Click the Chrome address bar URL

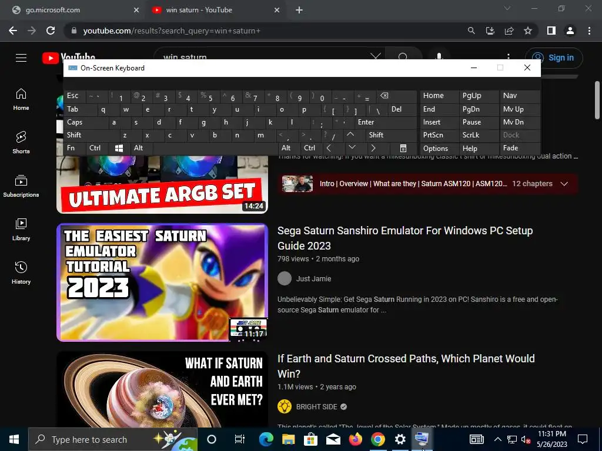[x=172, y=31]
